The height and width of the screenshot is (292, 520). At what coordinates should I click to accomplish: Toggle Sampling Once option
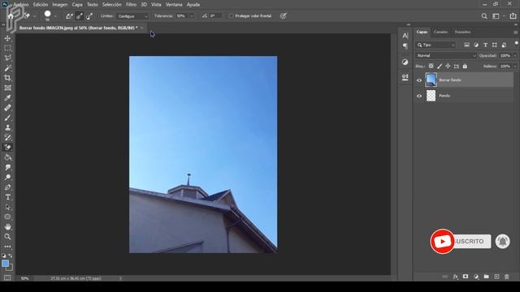pos(80,16)
